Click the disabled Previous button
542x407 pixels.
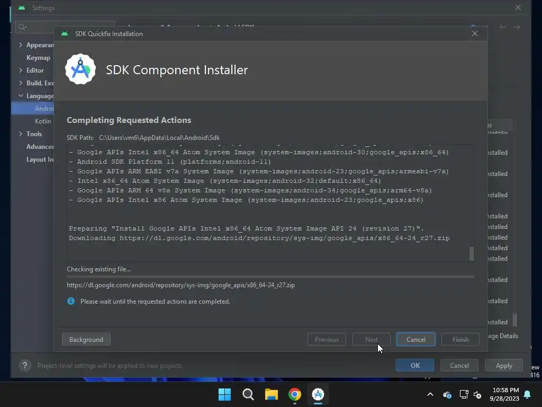[327, 340]
